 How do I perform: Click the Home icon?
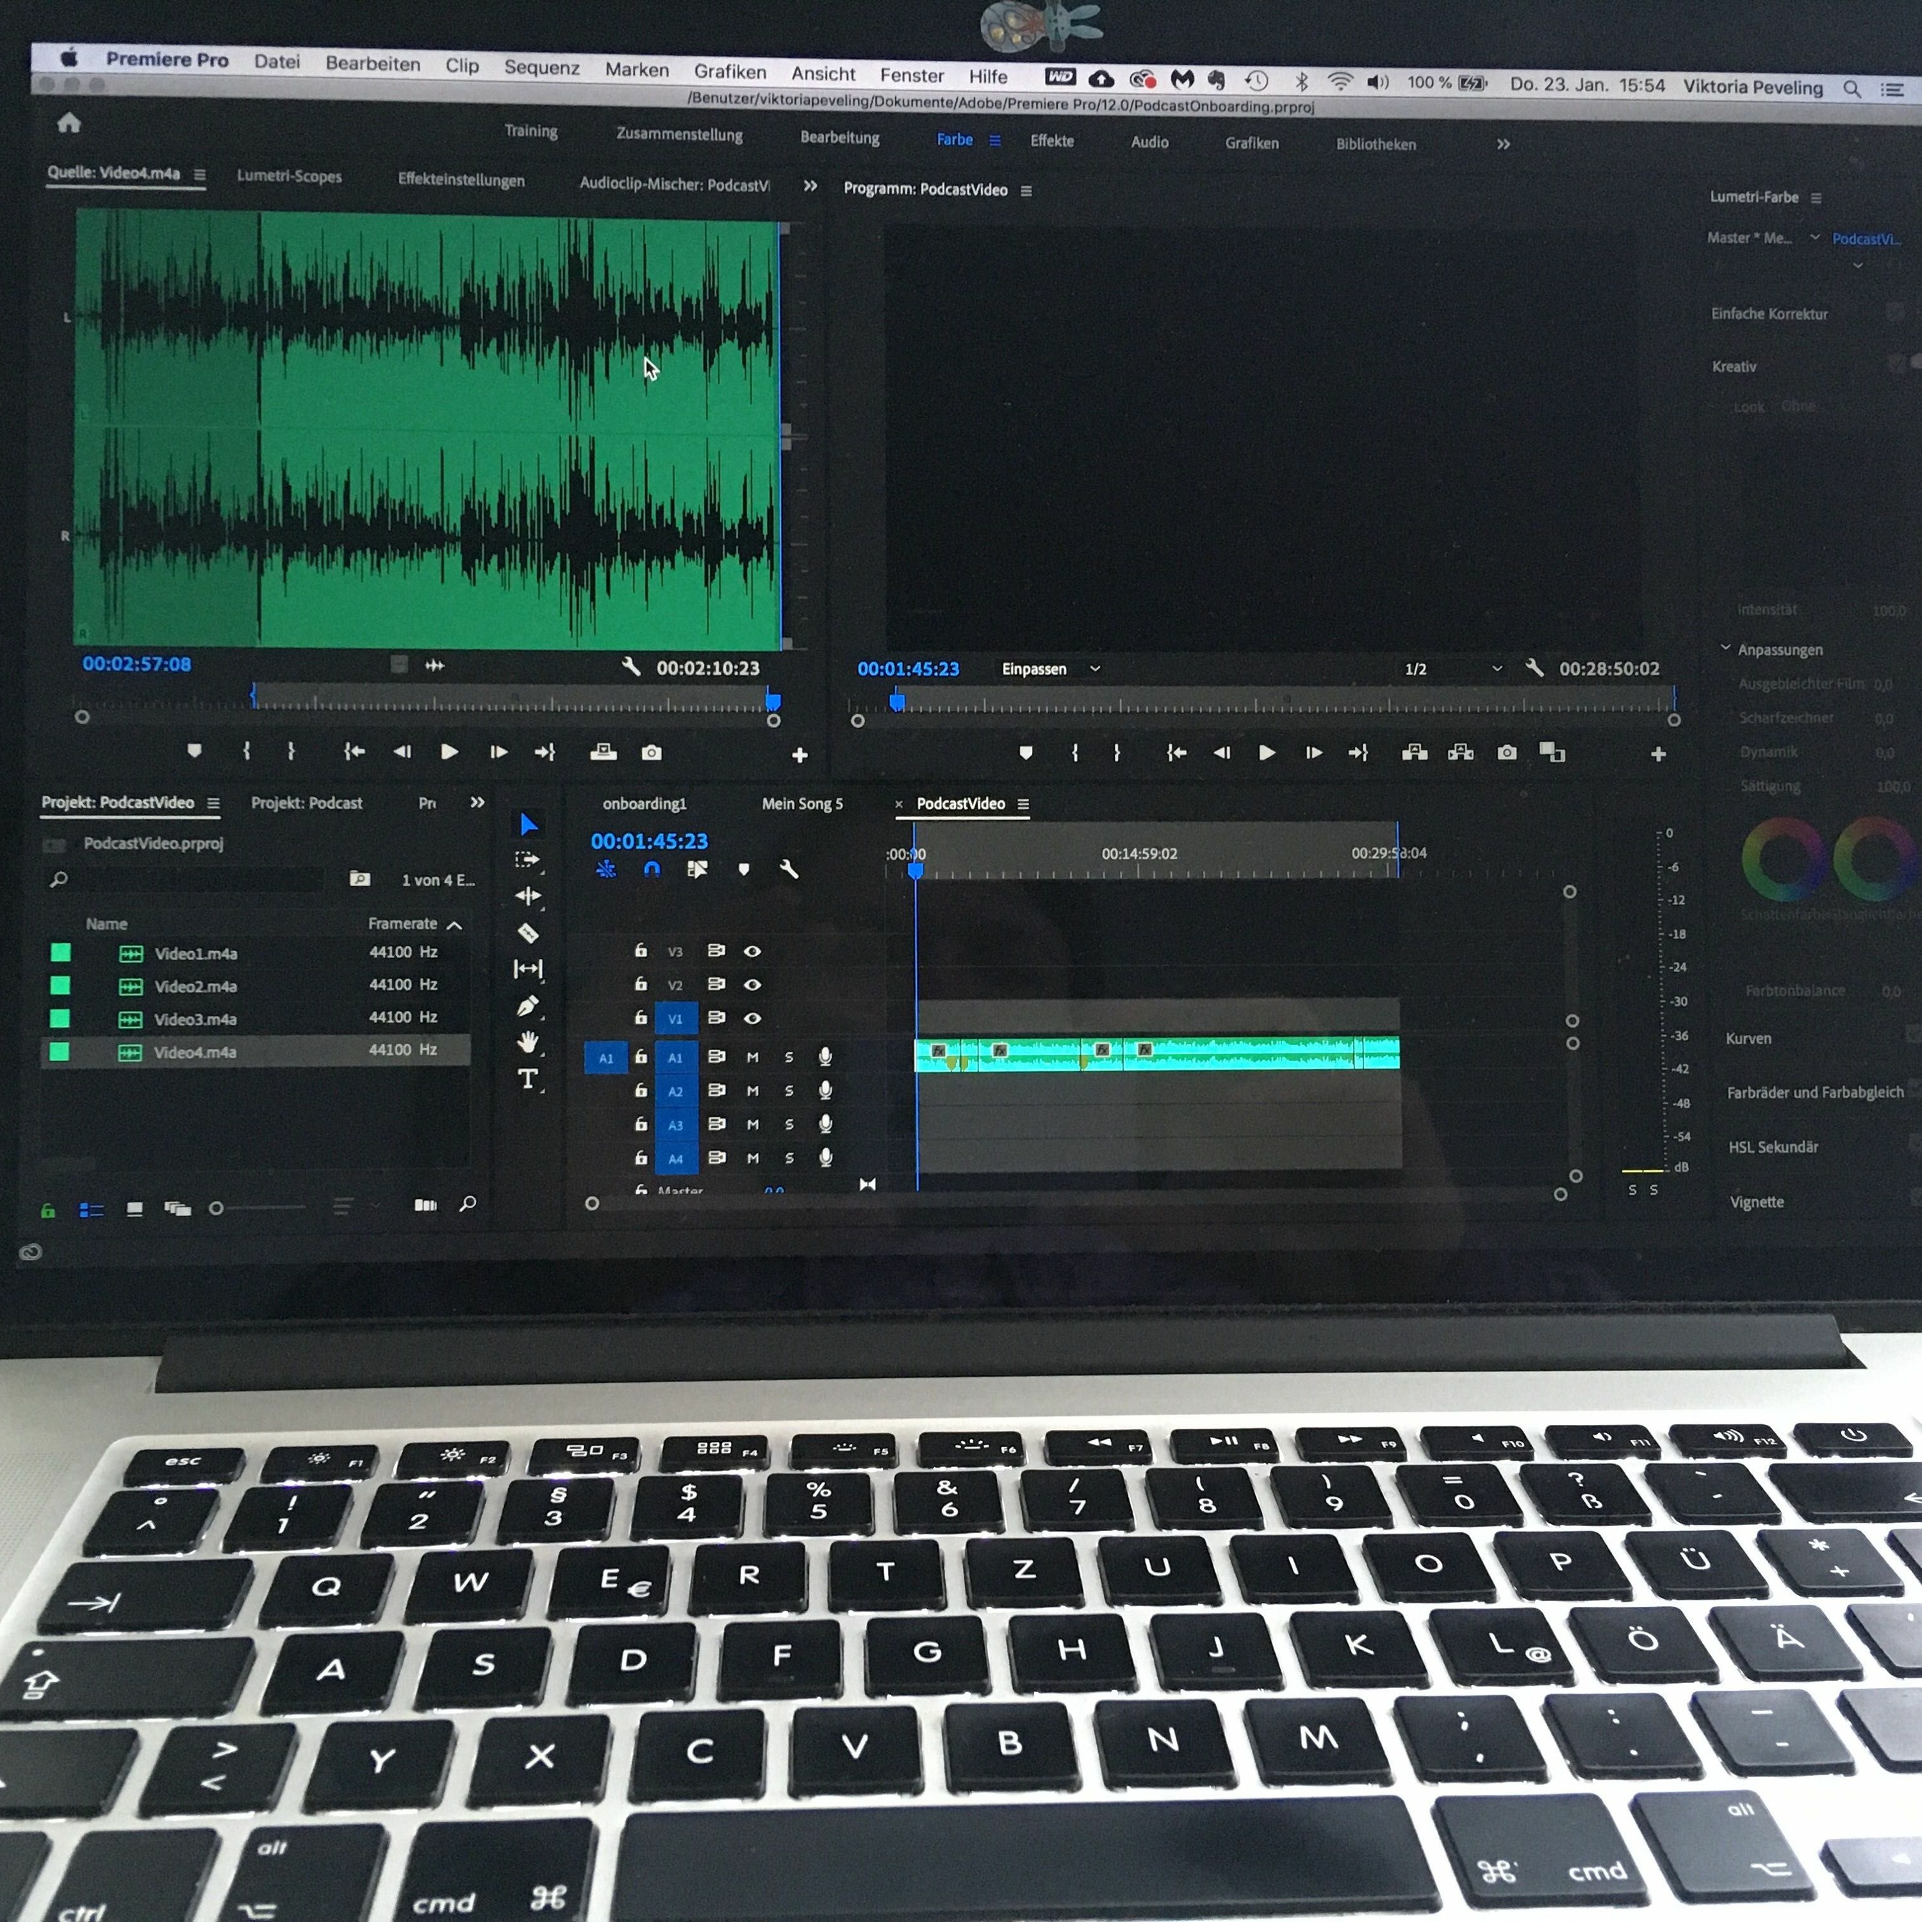(69, 124)
